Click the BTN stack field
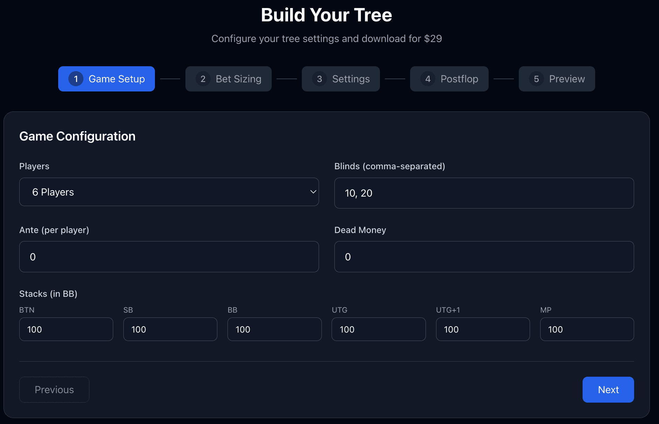The image size is (659, 424). 66,329
